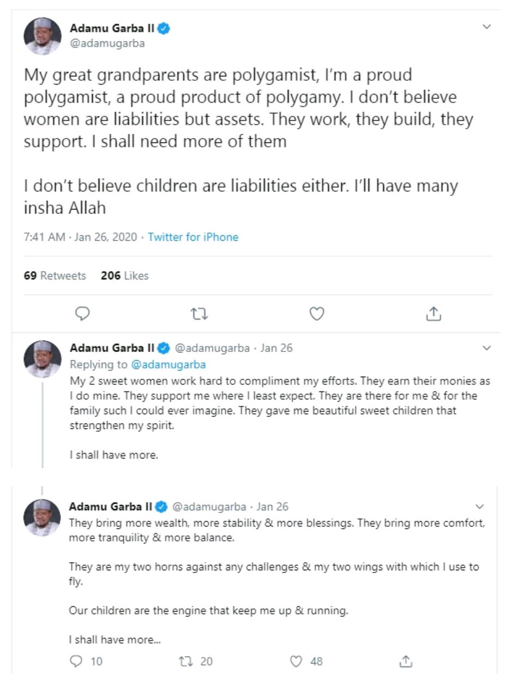View the 206 Likes list
The height and width of the screenshot is (674, 512).
pyautogui.click(x=124, y=276)
